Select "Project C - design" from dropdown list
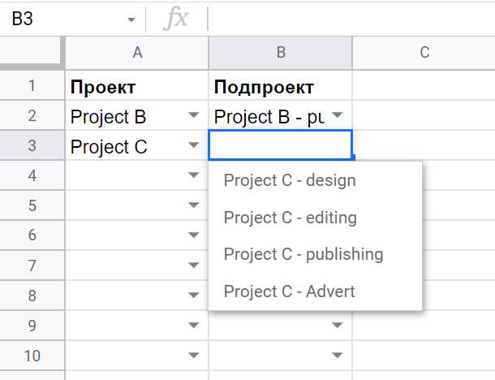Image resolution: width=495 pixels, height=380 pixels. [290, 180]
